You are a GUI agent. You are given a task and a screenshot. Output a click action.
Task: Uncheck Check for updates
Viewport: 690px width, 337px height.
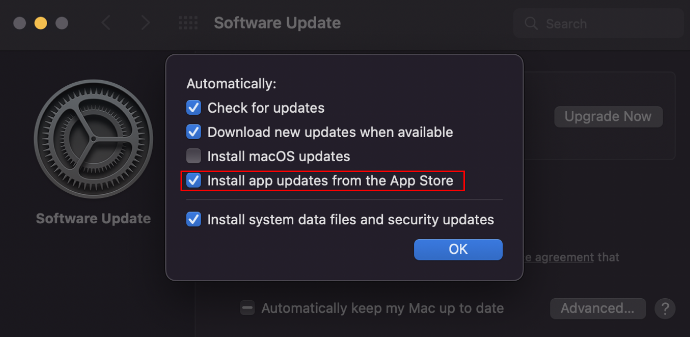pyautogui.click(x=193, y=108)
